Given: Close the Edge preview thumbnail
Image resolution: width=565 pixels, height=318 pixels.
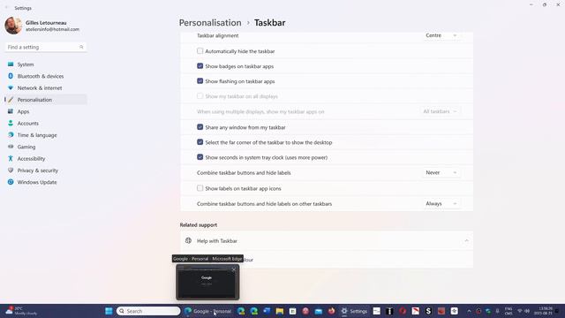Looking at the screenshot, I should (x=233, y=269).
